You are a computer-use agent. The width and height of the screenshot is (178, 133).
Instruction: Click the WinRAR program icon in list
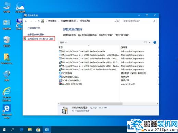click(x=60, y=84)
